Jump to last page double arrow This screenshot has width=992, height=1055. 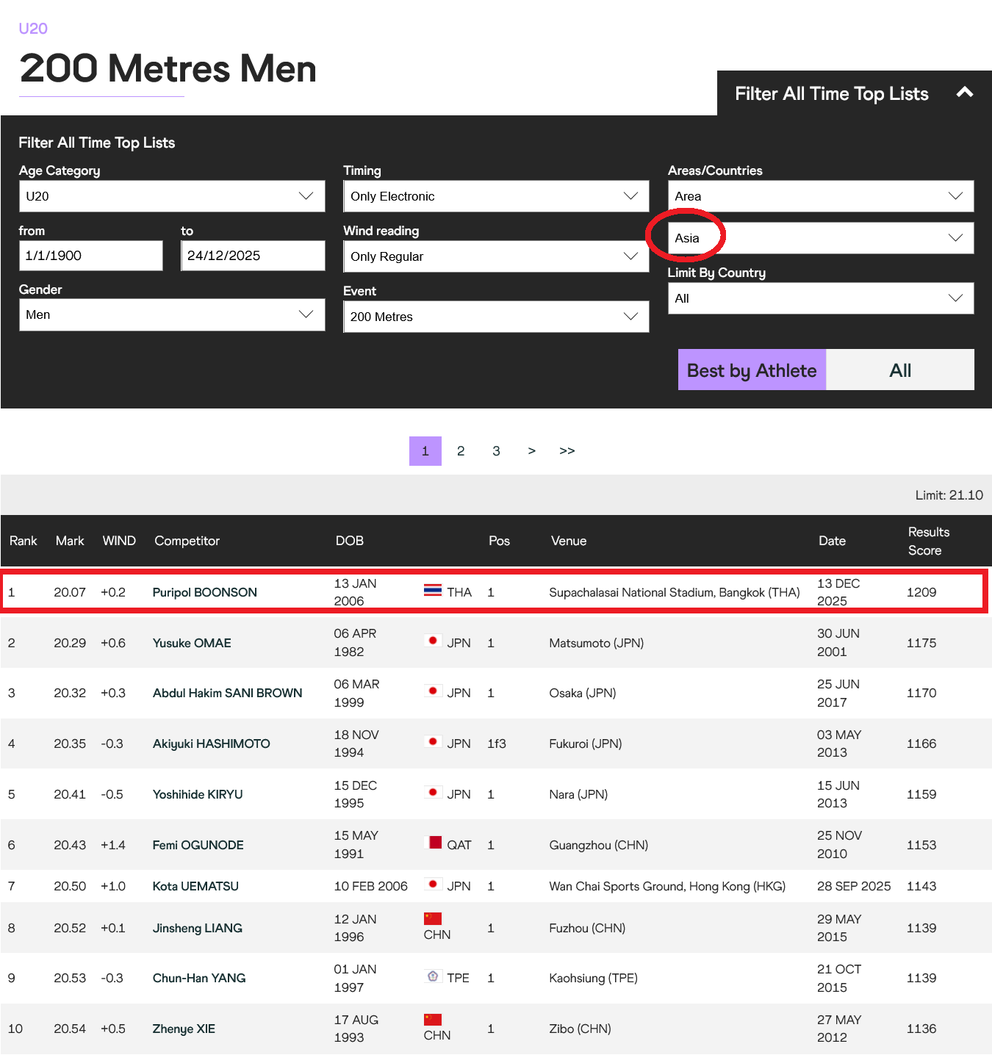(567, 451)
